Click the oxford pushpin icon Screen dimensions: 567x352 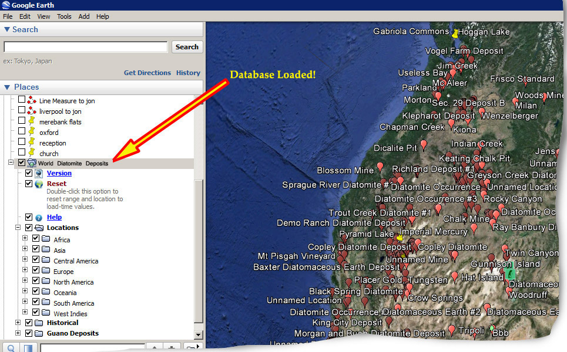point(32,131)
